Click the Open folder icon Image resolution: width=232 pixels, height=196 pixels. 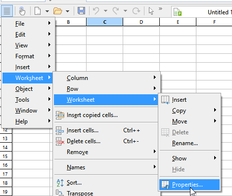58,11
